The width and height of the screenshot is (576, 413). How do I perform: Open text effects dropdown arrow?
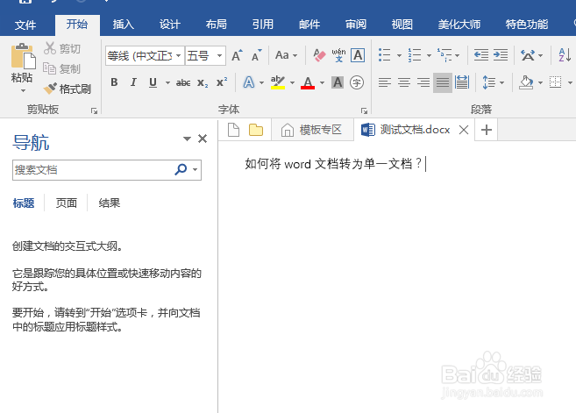[261, 82]
